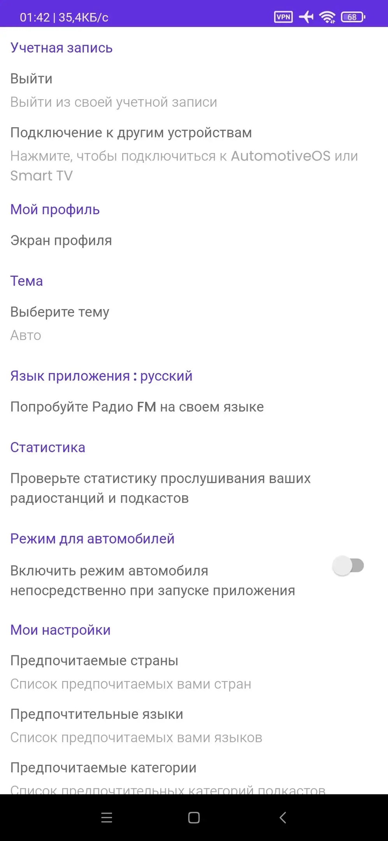Tap the "Авто" theme value

(x=26, y=335)
